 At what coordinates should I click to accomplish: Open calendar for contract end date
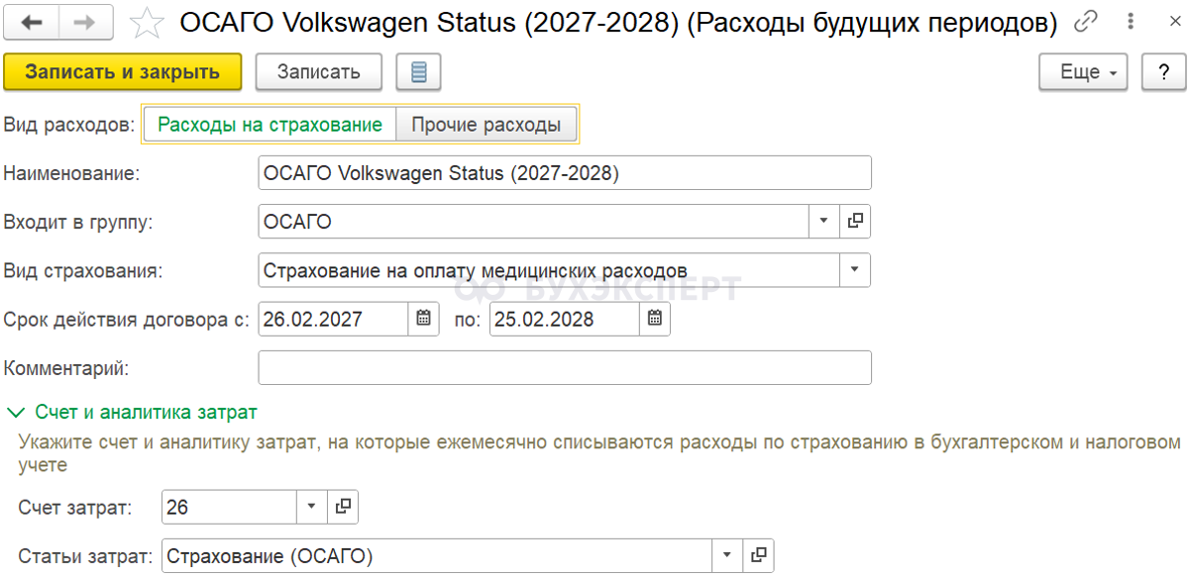click(655, 319)
